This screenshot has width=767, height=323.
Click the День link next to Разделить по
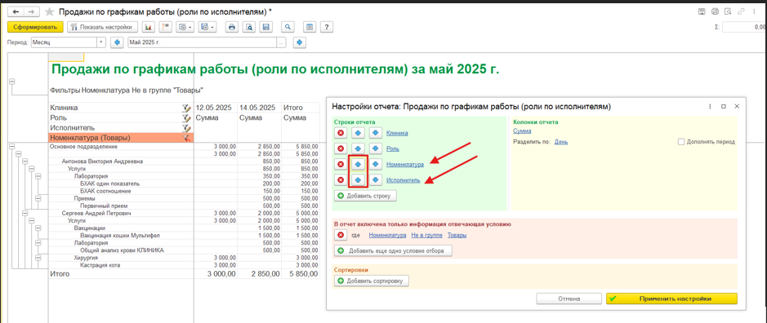pos(561,142)
